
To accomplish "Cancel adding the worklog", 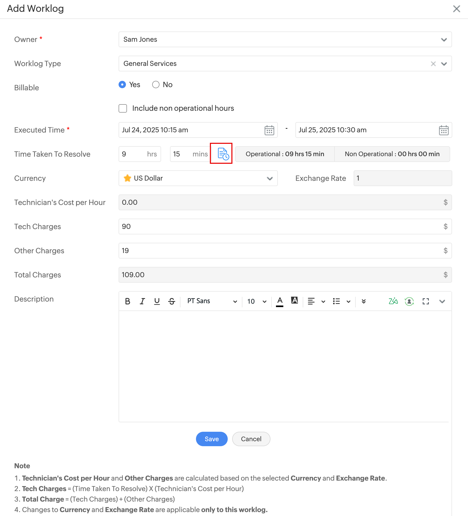I will (x=251, y=439).
